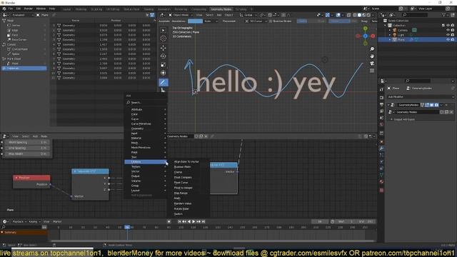457x257 pixels.
Task: Click the node group fake user shield icon
Action: tap(196, 136)
